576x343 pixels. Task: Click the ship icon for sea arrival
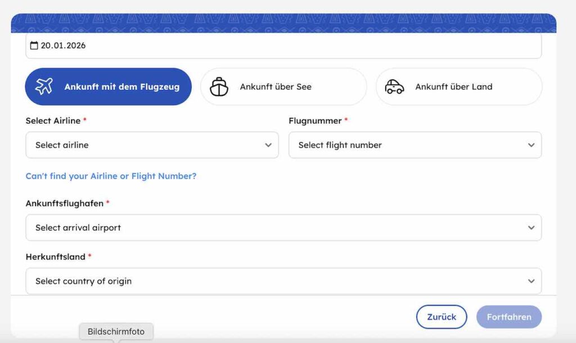point(219,86)
